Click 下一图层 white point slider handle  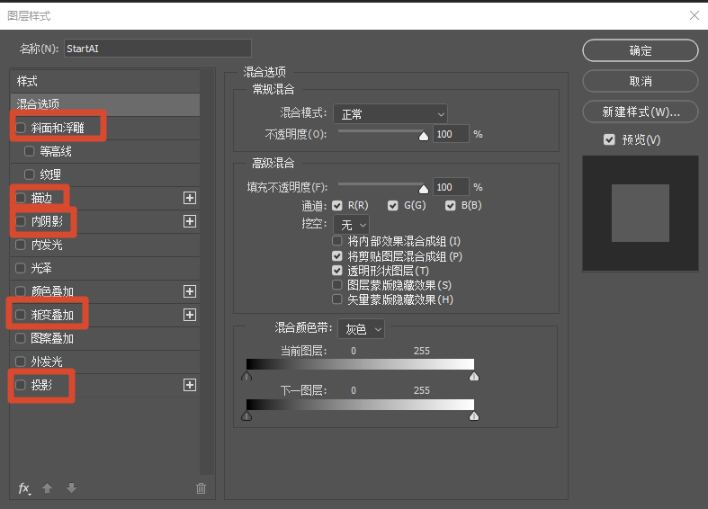(x=474, y=415)
